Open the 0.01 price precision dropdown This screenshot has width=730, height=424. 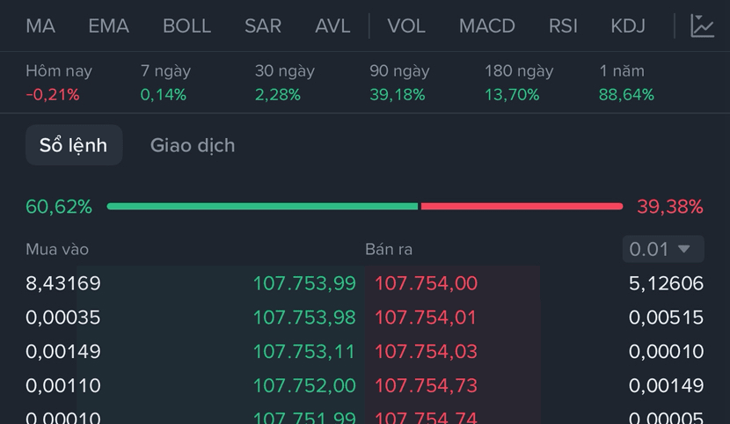pos(663,249)
